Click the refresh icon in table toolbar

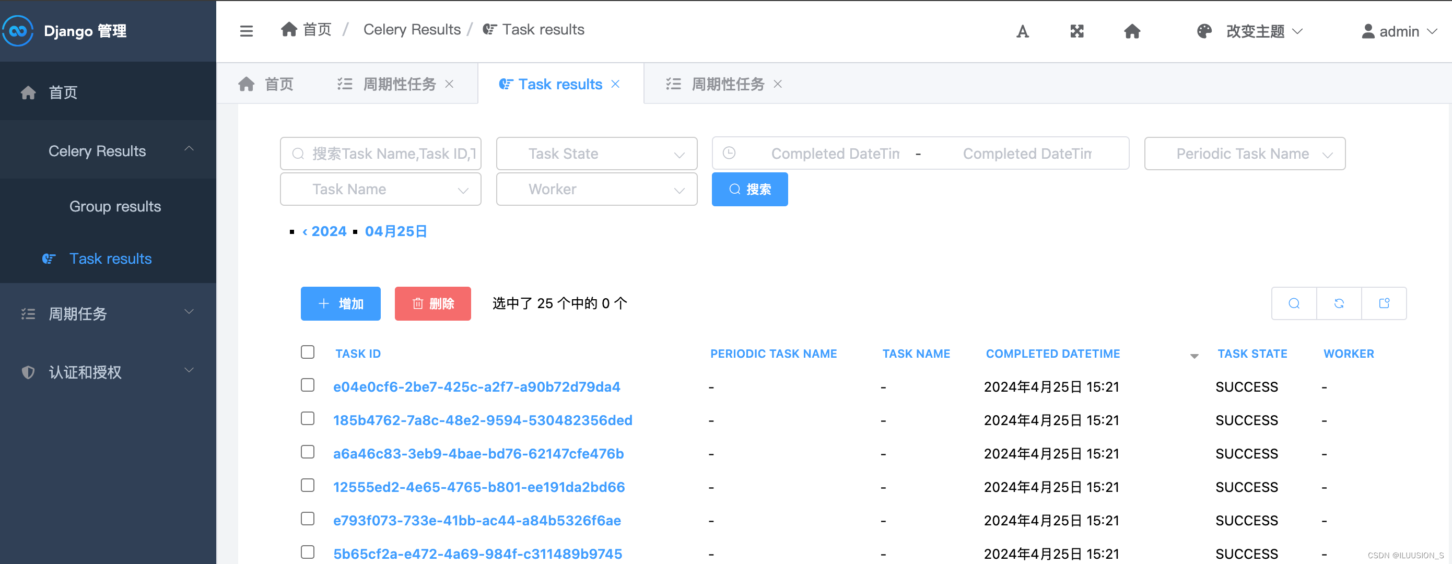point(1339,304)
